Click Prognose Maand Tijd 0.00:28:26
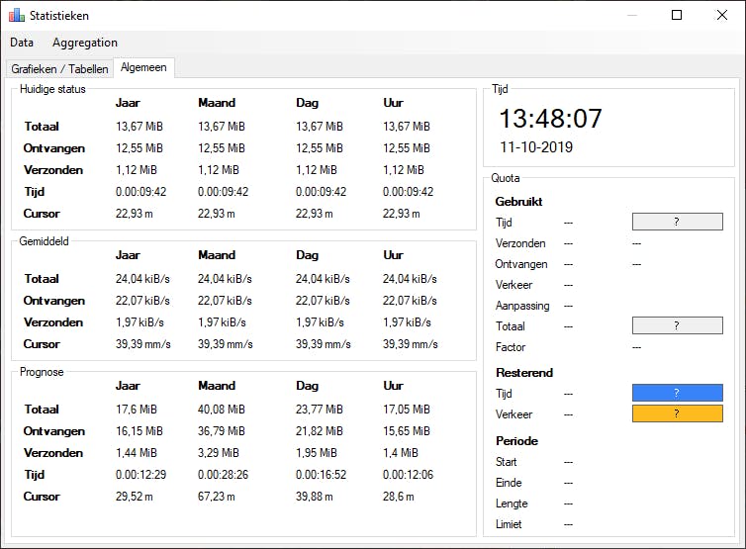Viewport: 746px width, 549px height. click(x=224, y=474)
